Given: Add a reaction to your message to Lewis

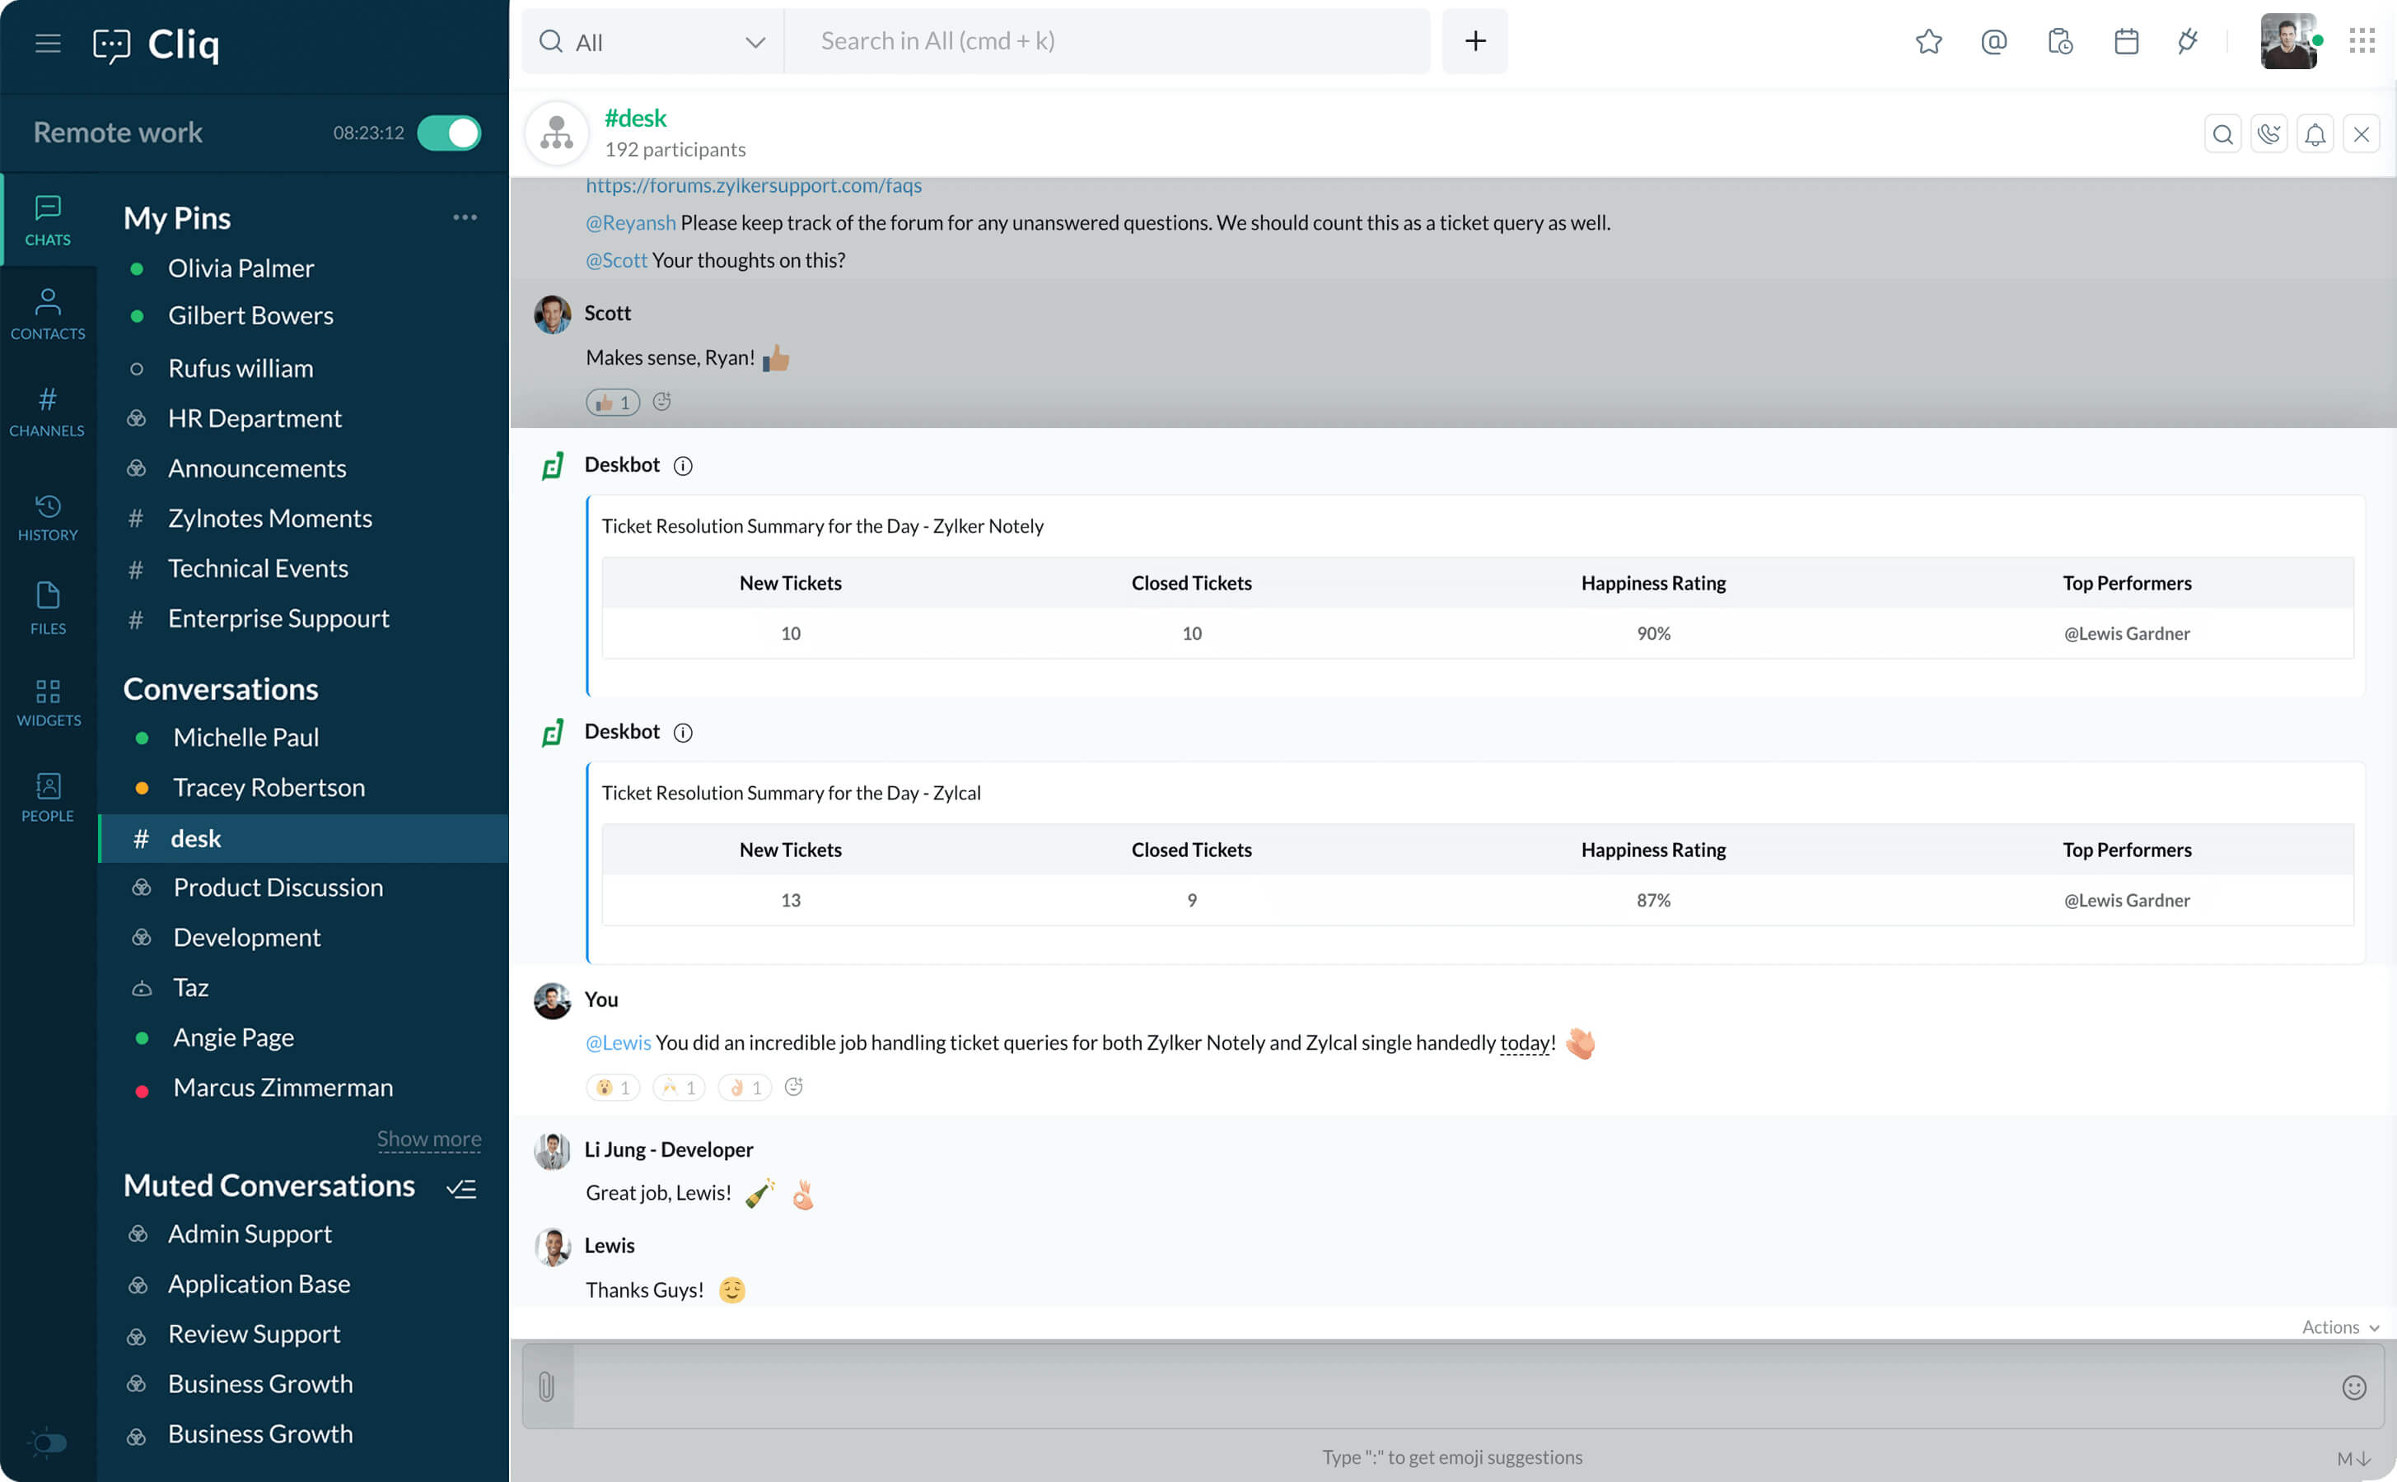Looking at the screenshot, I should [794, 1086].
